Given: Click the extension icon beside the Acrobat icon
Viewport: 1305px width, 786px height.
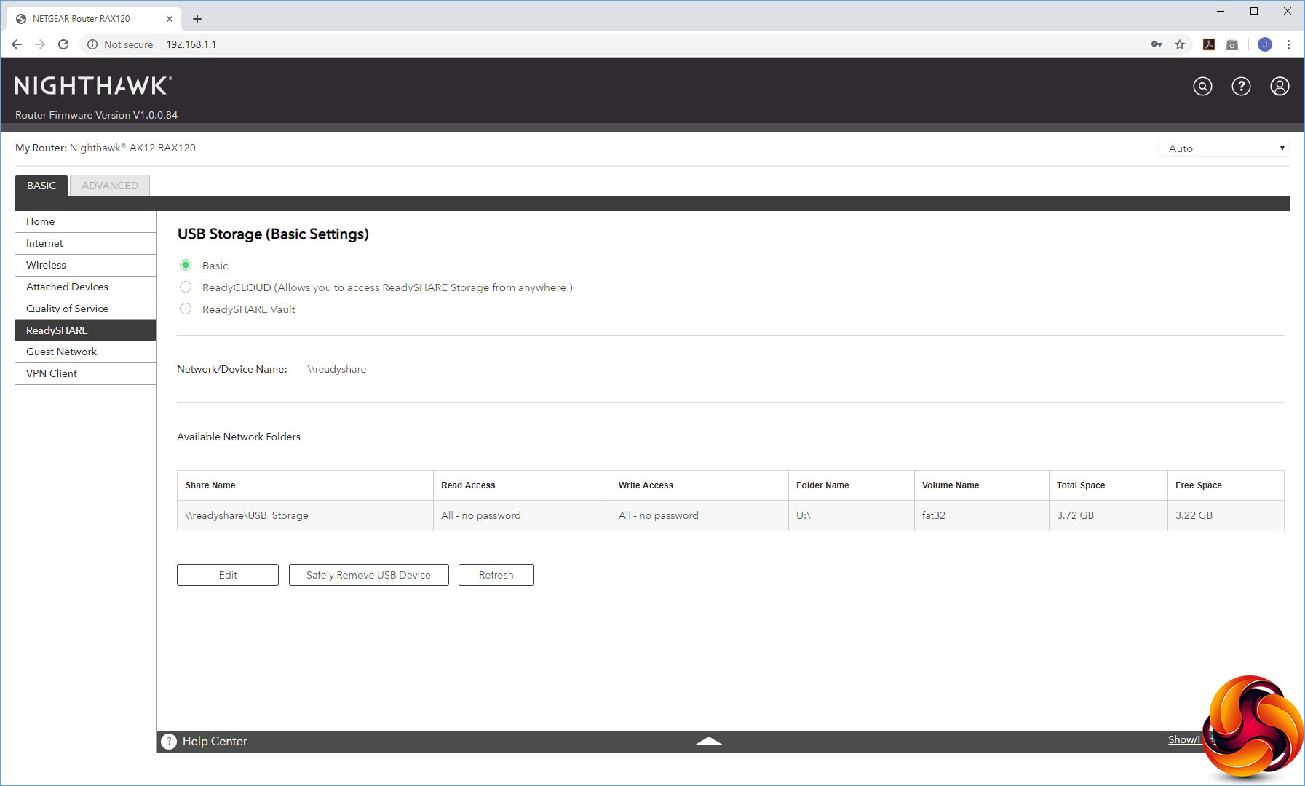Looking at the screenshot, I should point(1232,44).
